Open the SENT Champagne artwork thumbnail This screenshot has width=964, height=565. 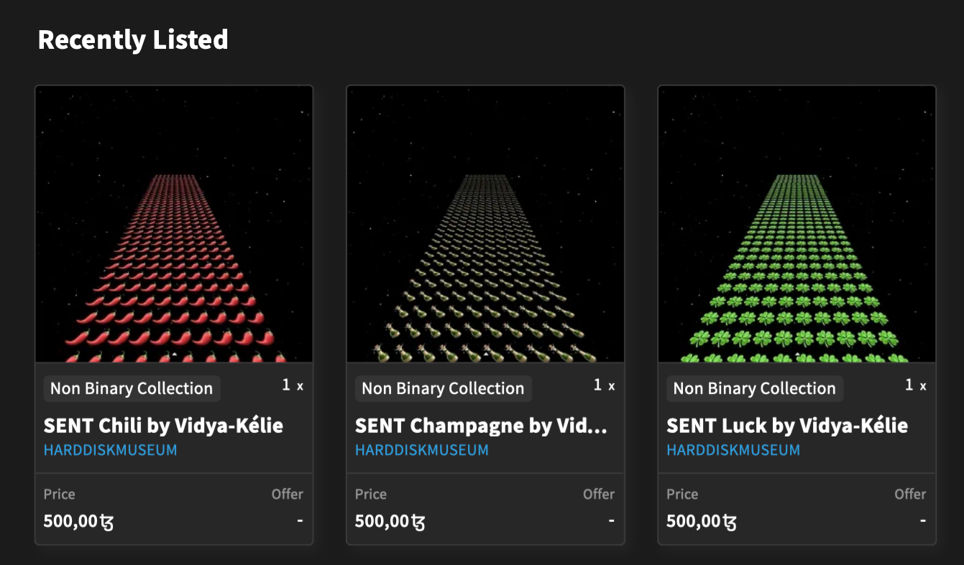coord(485,224)
